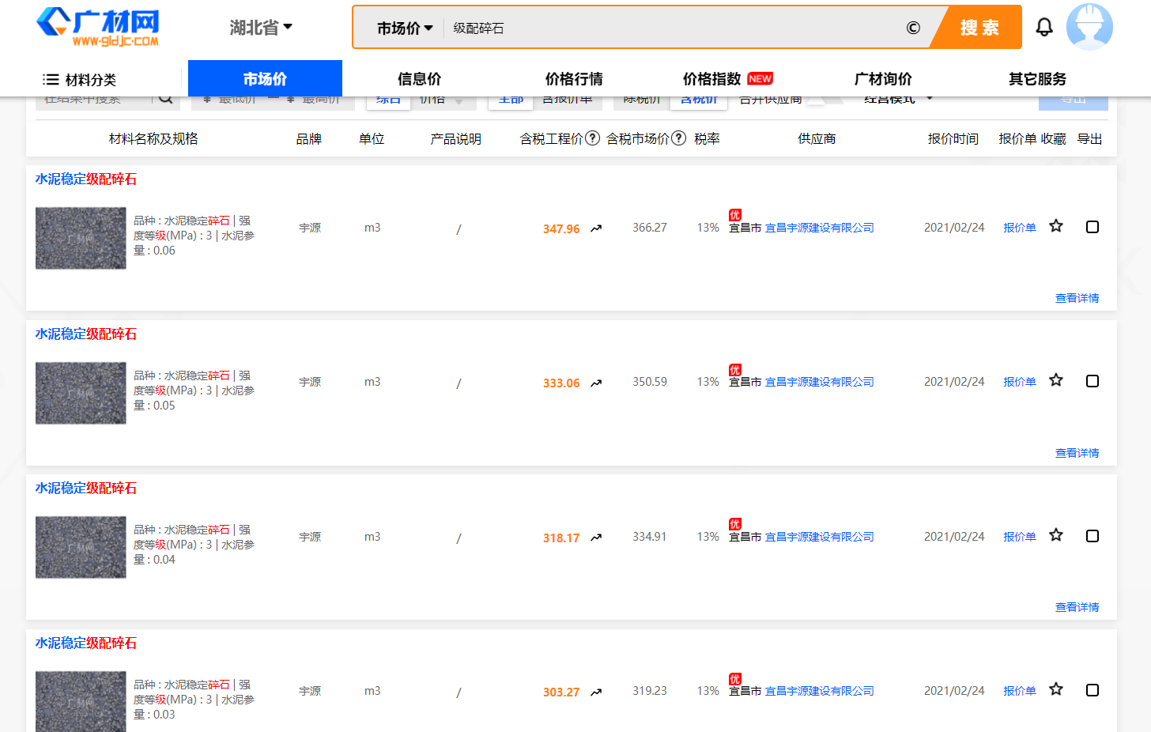Click price trend icon beside 333.06

tap(596, 383)
